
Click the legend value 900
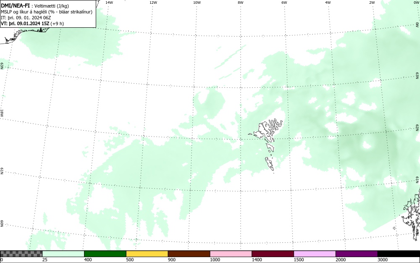[172, 260]
